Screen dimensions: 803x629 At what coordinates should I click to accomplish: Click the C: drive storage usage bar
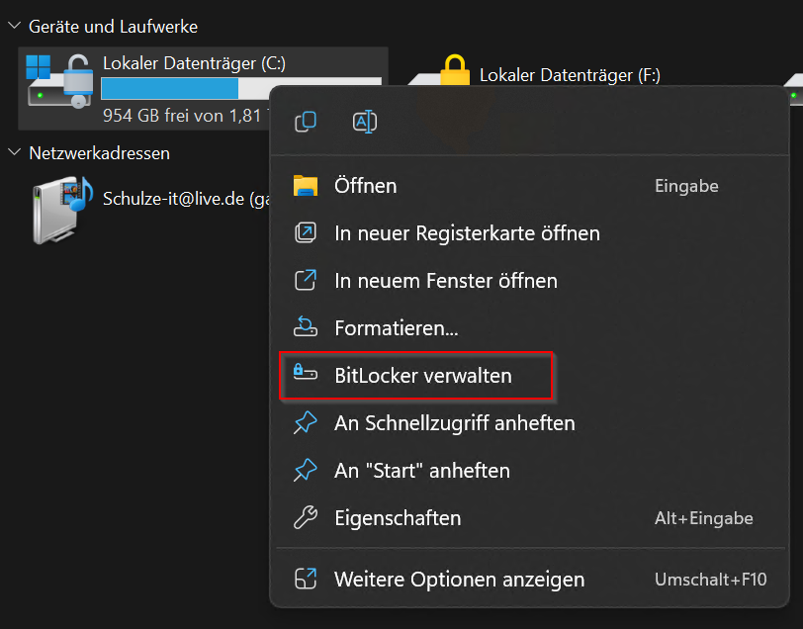185,88
